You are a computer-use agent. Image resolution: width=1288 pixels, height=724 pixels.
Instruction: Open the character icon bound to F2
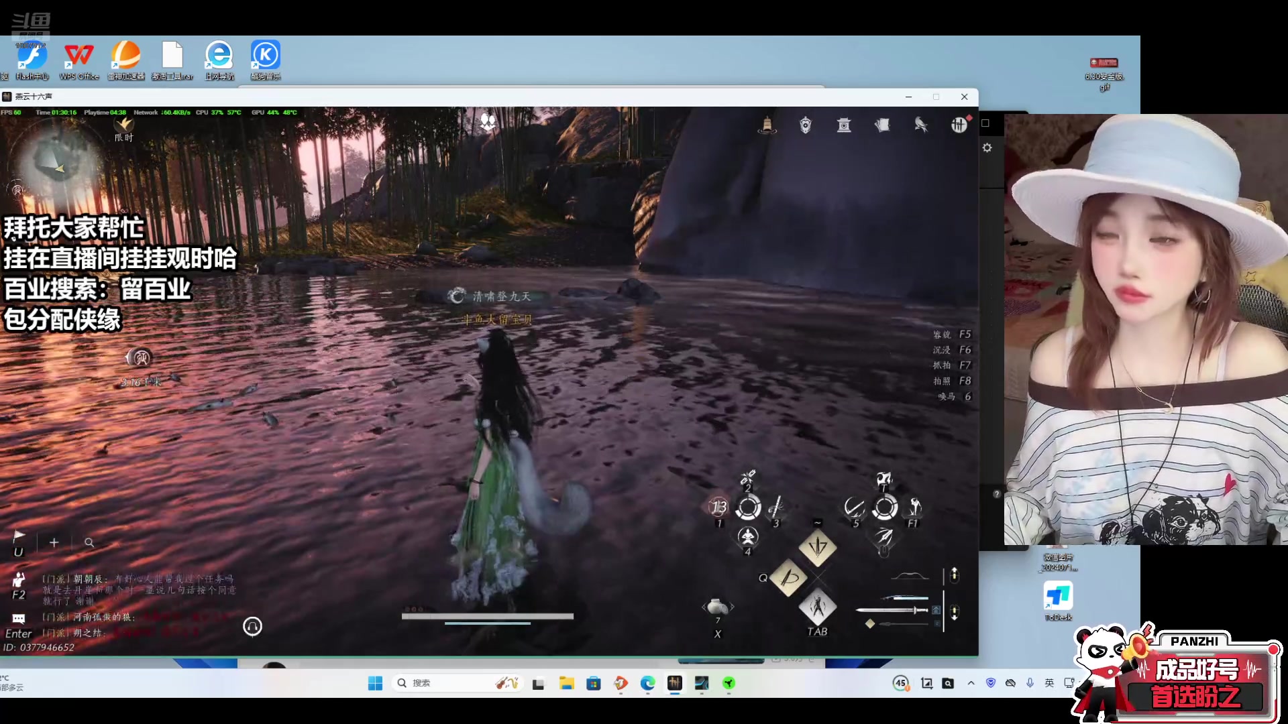19,579
